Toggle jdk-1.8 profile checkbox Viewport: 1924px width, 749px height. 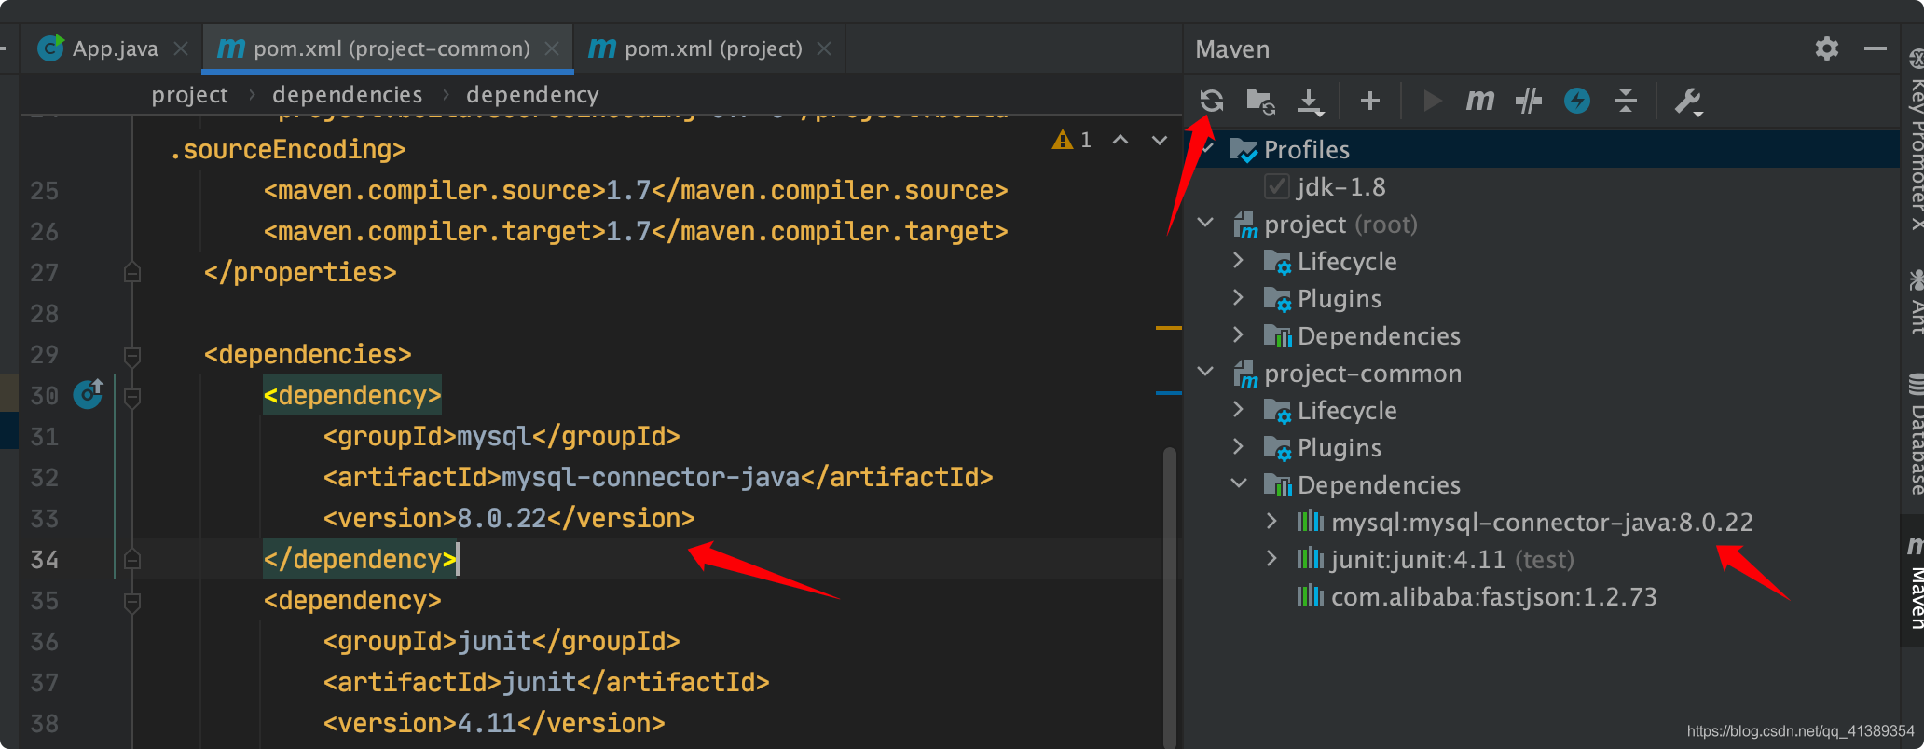[1276, 187]
